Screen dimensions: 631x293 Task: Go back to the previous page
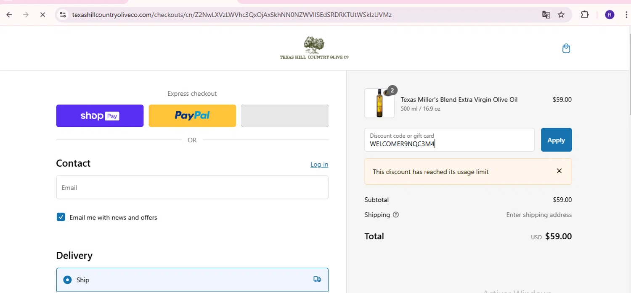click(x=9, y=15)
